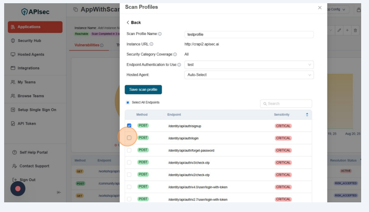
Task: Click the Security Hub shield icon
Action: point(13,41)
